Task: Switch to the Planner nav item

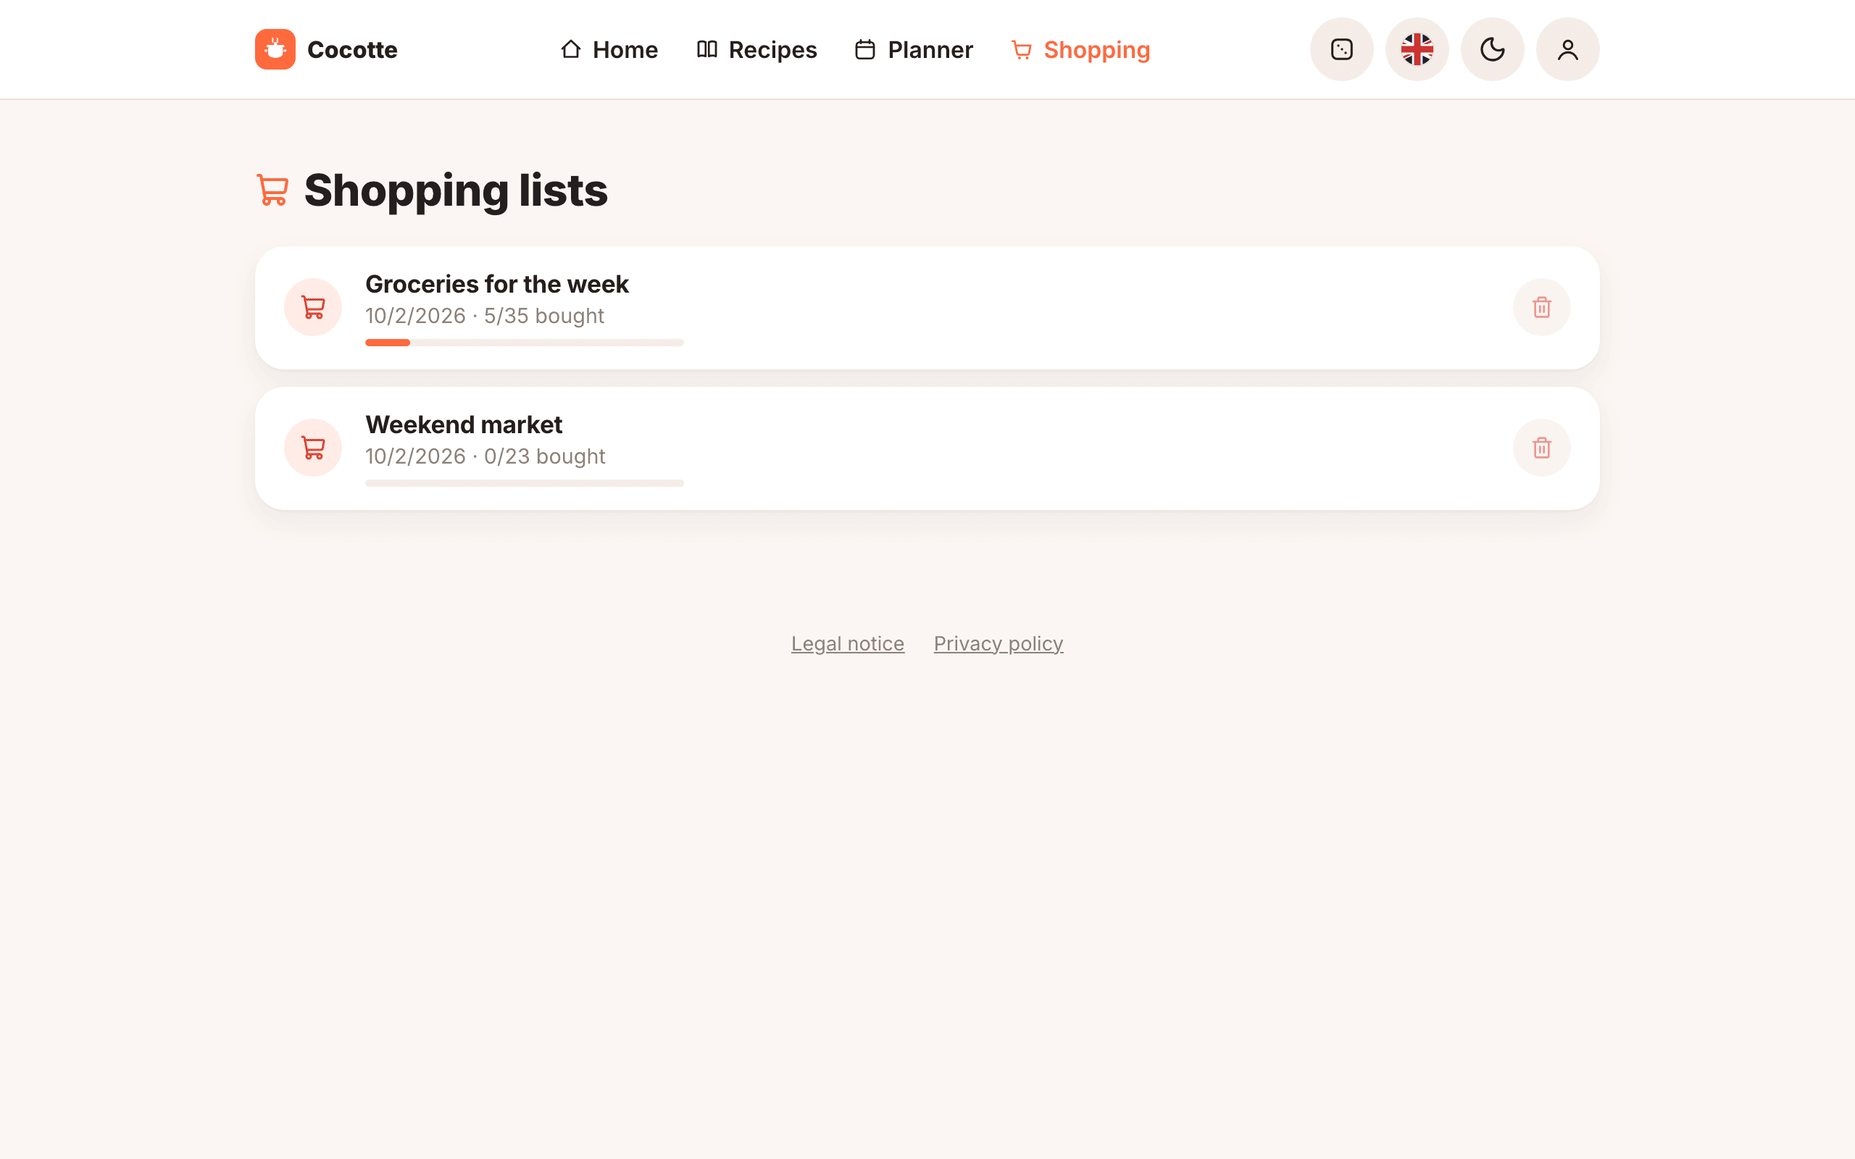Action: 914,50
